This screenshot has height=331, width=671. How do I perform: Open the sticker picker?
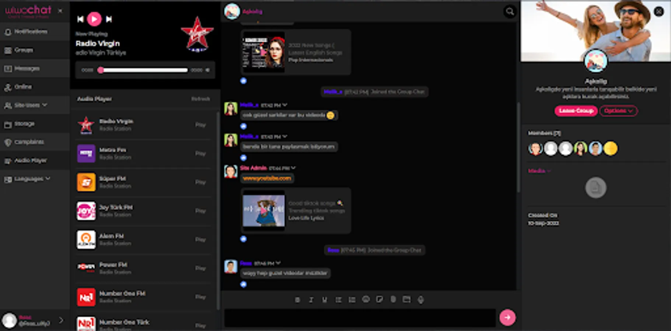379,299
